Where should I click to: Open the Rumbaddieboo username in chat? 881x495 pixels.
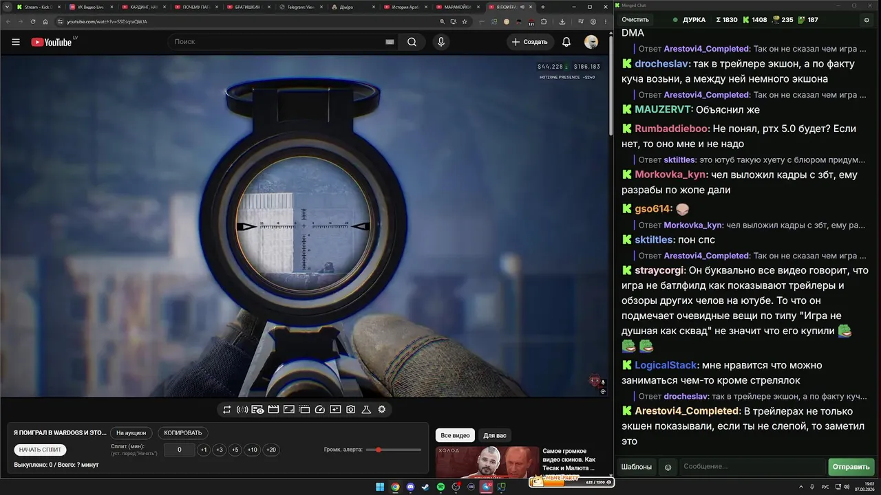pyautogui.click(x=671, y=129)
